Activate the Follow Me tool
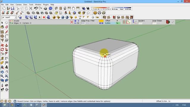 (7, 49)
